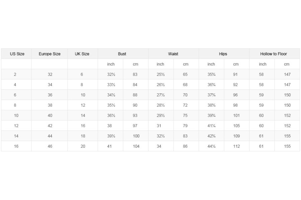Image resolution: width=301 pixels, height=200 pixels.
Task: Select US size 16 cell
Action: pos(16,146)
